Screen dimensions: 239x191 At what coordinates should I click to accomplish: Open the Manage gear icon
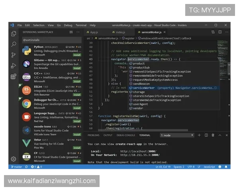pyautogui.click(x=14, y=159)
